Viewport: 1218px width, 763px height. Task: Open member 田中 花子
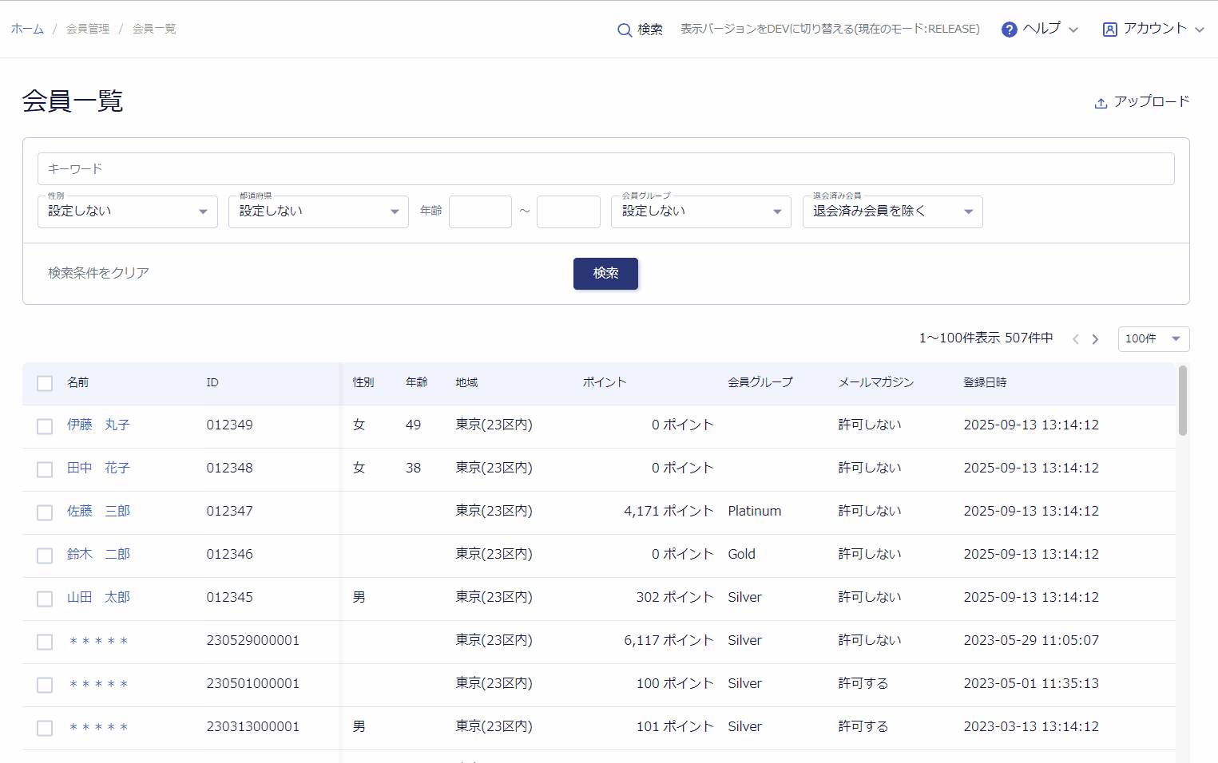98,468
